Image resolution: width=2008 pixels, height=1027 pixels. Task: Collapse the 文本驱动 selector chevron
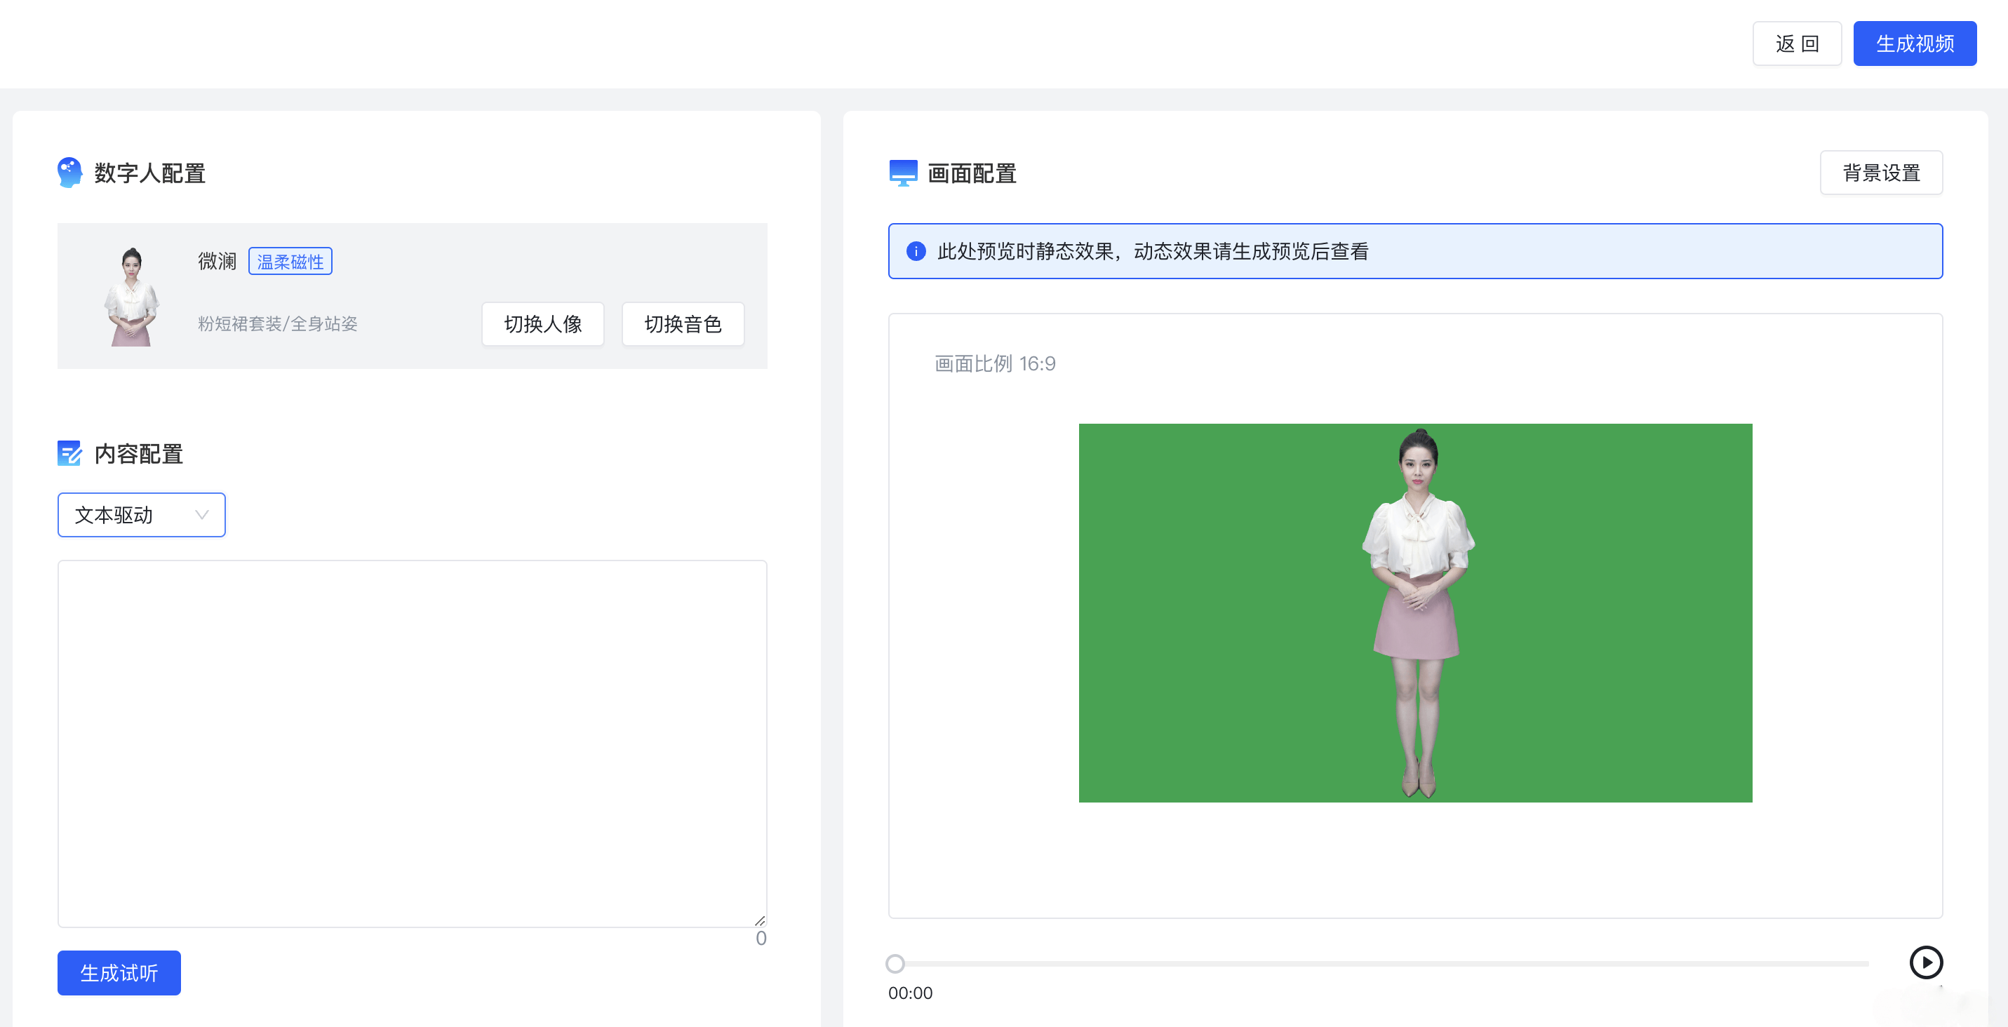point(201,514)
